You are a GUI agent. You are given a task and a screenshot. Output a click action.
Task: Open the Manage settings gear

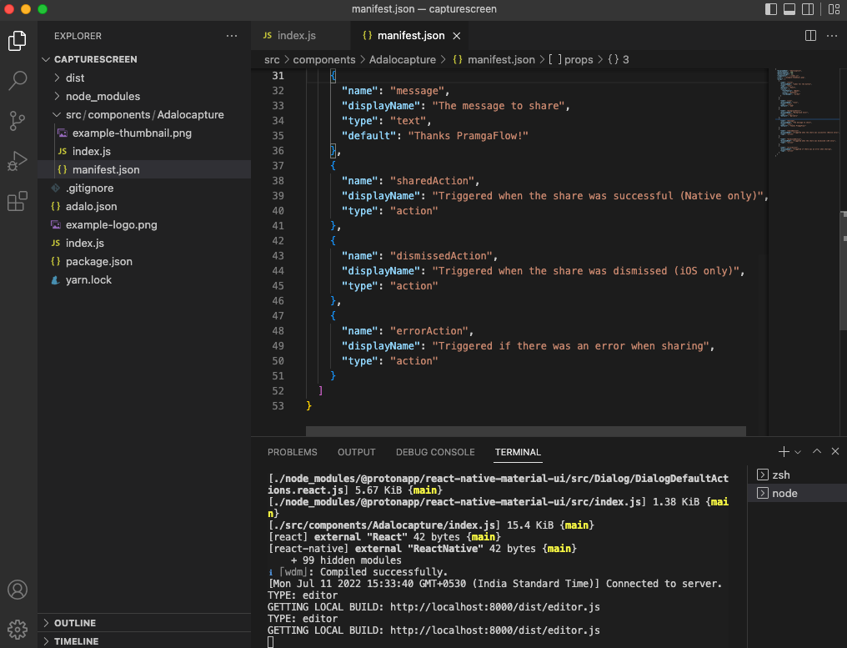[x=18, y=628]
